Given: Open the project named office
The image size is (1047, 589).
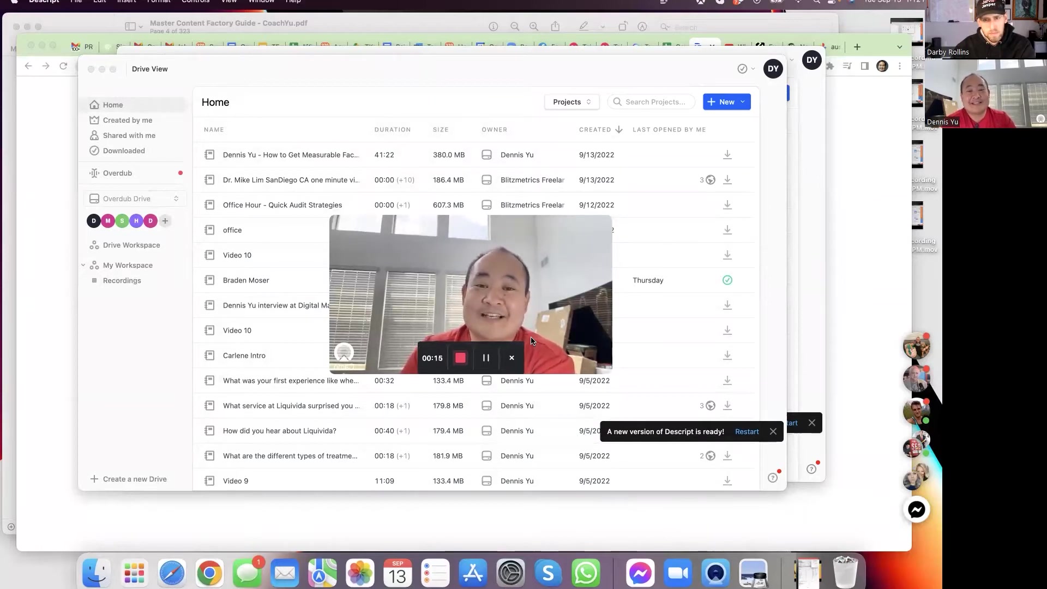Looking at the screenshot, I should coord(232,230).
